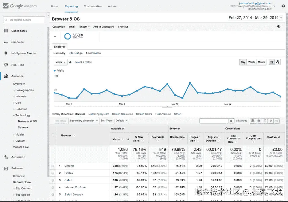This screenshot has width=288, height=202.
Task: Click the Operating System dimension link
Action: 99,114
